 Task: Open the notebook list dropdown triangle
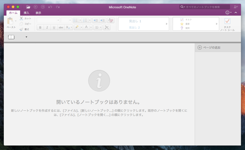pos(26,37)
